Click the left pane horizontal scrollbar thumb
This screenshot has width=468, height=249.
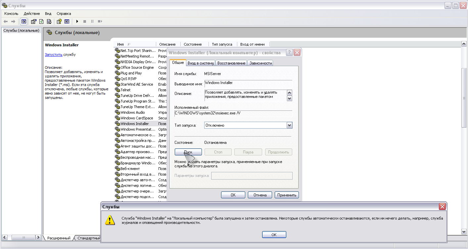click(23, 237)
